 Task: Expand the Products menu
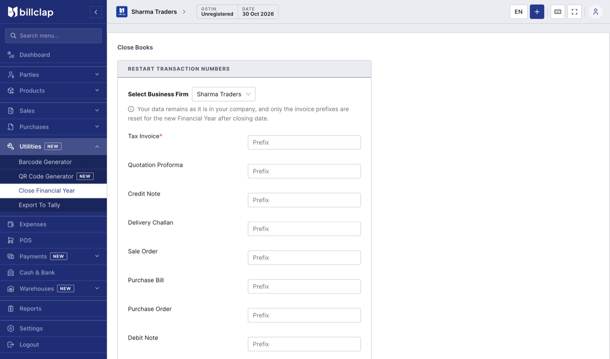point(53,91)
